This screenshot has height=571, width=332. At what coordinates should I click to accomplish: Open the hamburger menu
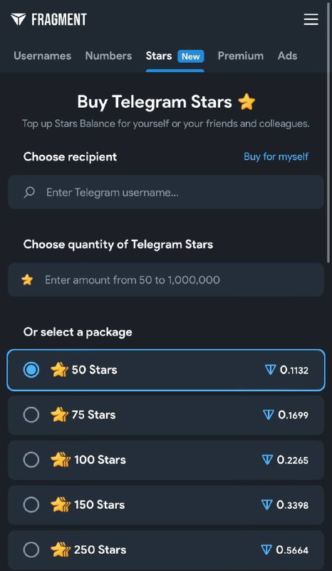311,19
